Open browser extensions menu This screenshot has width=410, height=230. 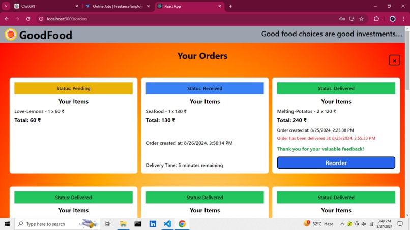[x=376, y=19]
